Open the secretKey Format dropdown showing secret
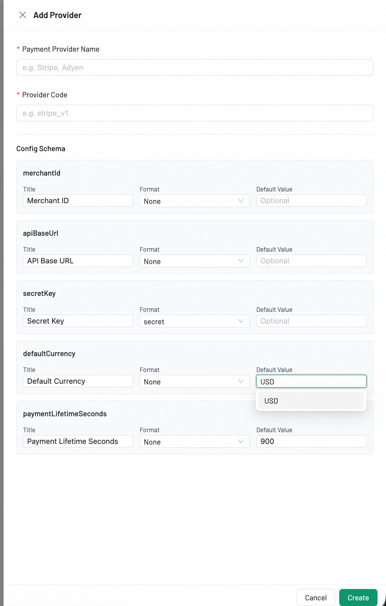The image size is (386, 606). tap(194, 321)
